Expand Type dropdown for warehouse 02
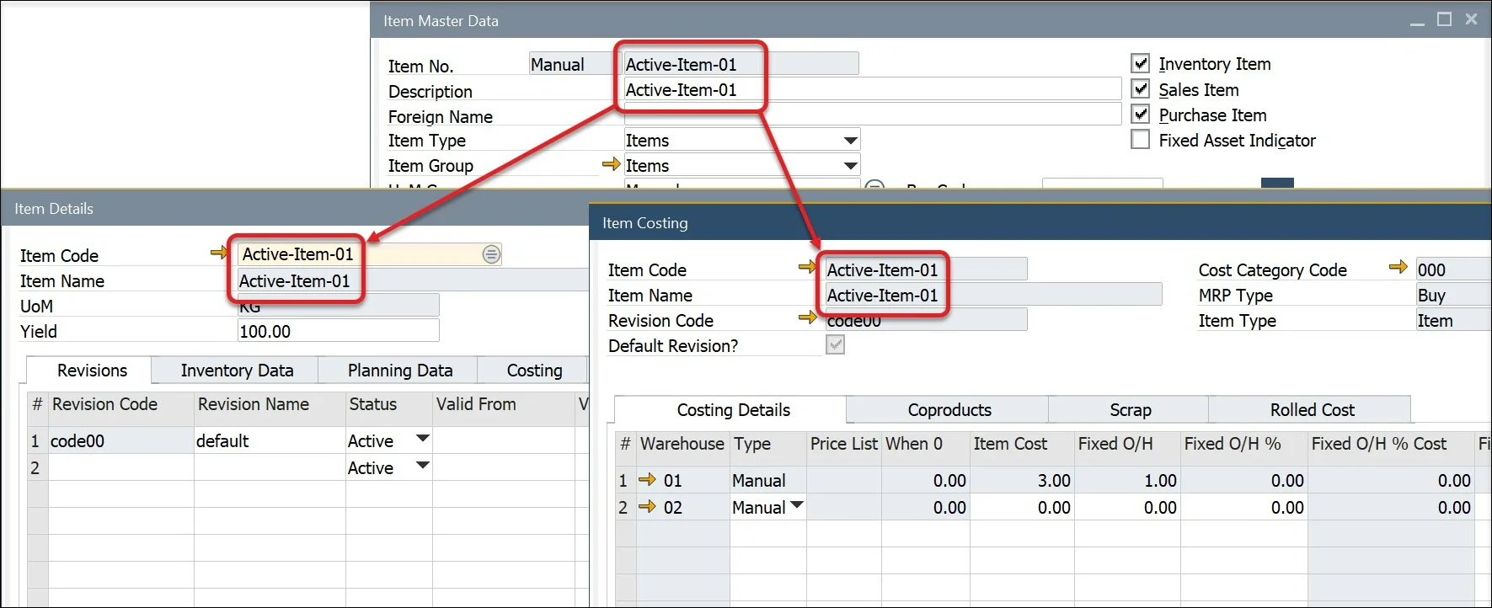 pos(796,506)
